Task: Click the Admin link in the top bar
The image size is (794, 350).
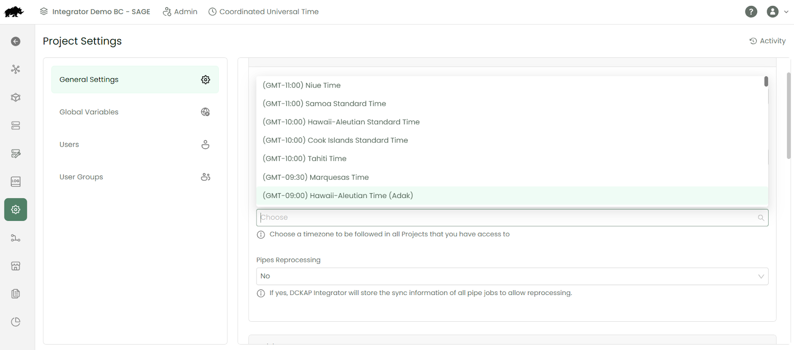Action: point(180,11)
